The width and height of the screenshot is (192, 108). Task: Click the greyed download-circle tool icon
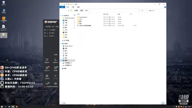(55, 77)
